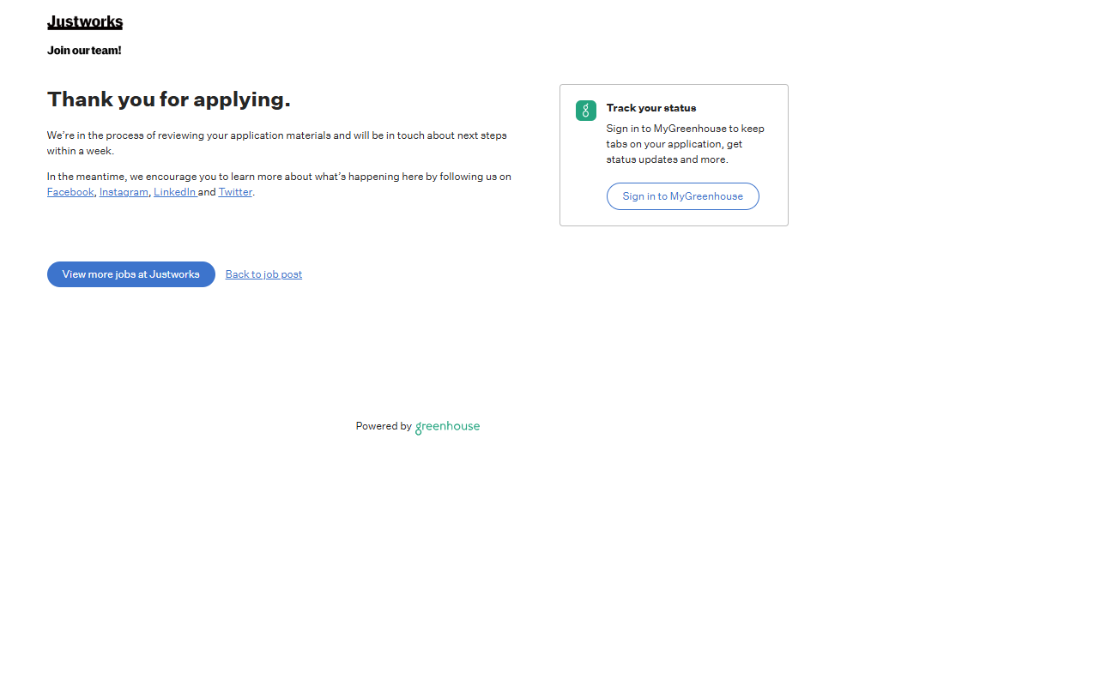Screen dimensions: 1113x673
Task: Click the 'tabs on your application, get' line
Action: coord(674,144)
